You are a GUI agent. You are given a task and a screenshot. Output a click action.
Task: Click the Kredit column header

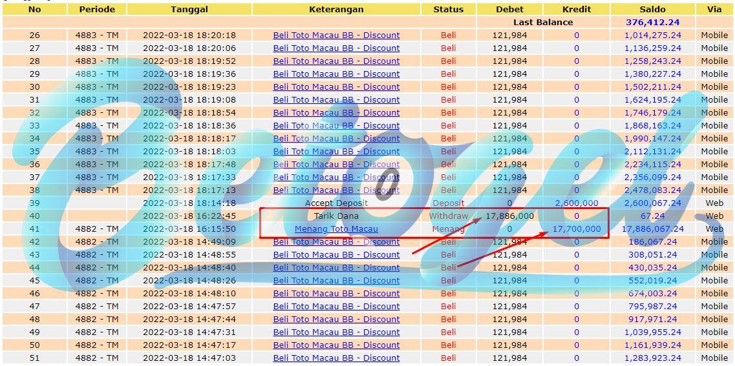[x=577, y=10]
